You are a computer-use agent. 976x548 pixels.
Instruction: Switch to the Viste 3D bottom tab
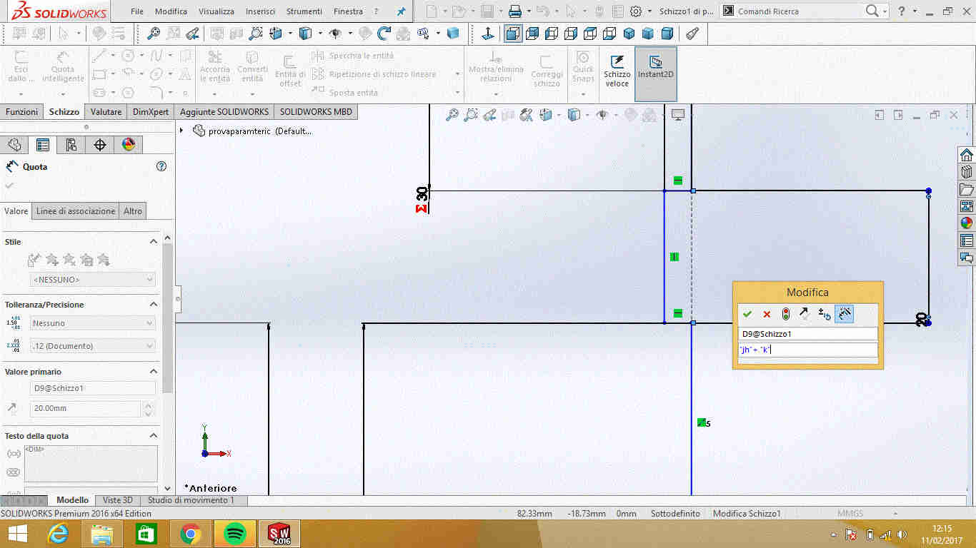point(117,500)
